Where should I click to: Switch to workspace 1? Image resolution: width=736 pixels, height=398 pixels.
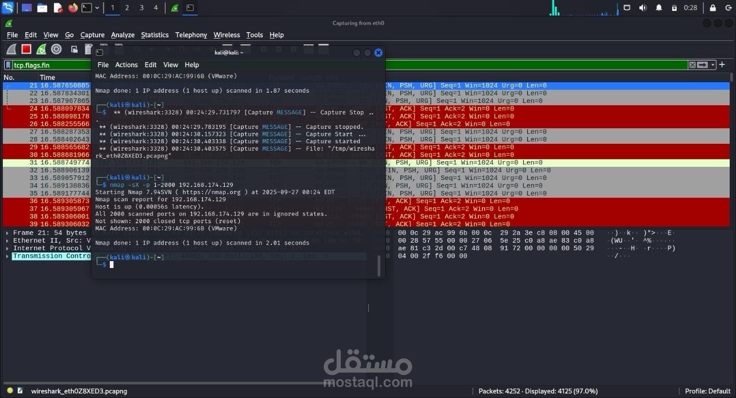click(x=112, y=7)
